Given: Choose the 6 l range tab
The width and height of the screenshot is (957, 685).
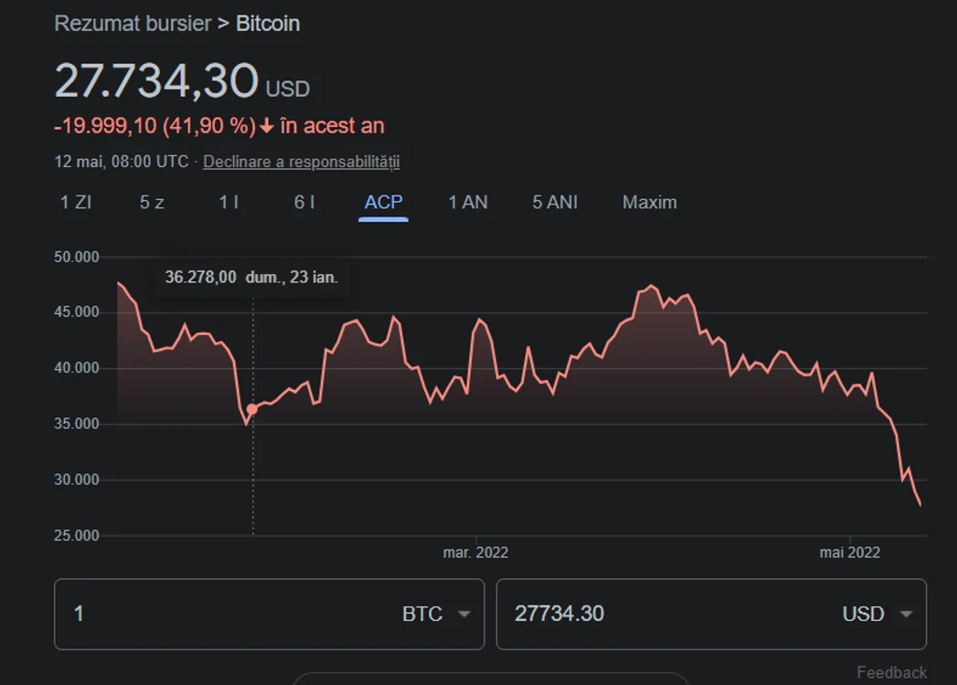Looking at the screenshot, I should [304, 203].
